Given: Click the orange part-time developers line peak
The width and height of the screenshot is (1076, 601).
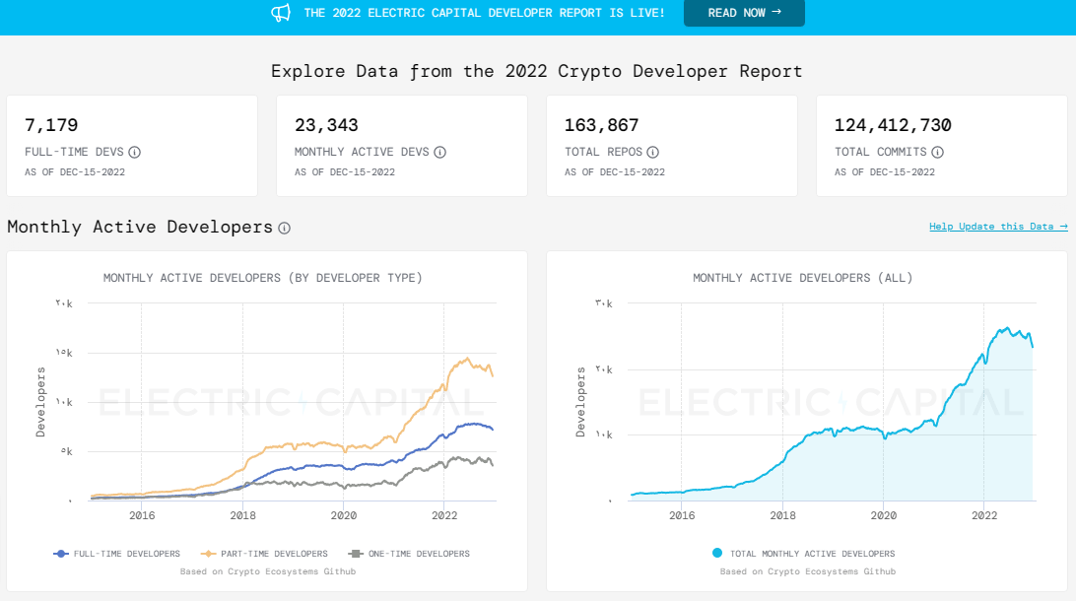Looking at the screenshot, I should click(x=467, y=359).
